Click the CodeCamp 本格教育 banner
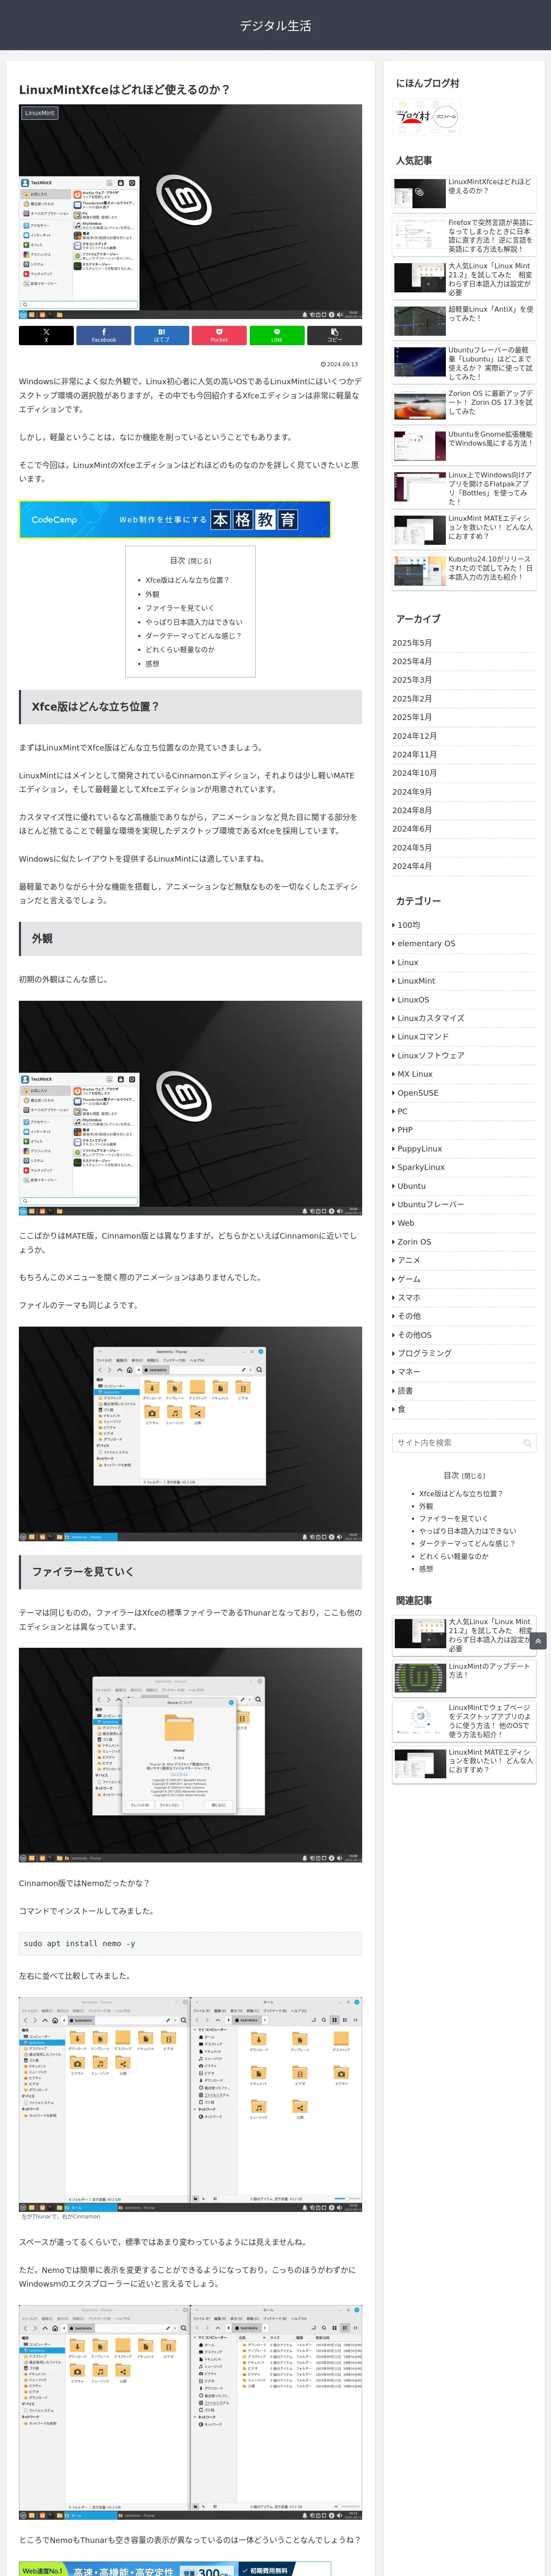The height and width of the screenshot is (2576, 551). 175,520
